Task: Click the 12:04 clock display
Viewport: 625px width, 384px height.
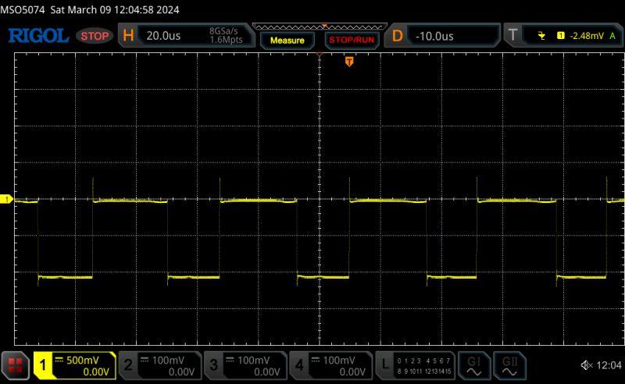Action: coord(608,365)
